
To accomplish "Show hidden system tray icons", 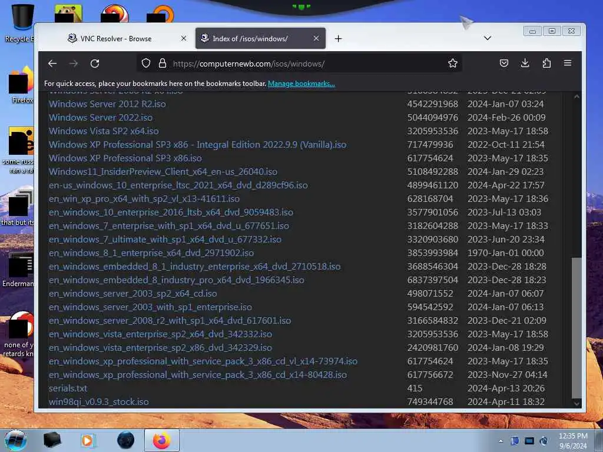I will click(x=501, y=441).
